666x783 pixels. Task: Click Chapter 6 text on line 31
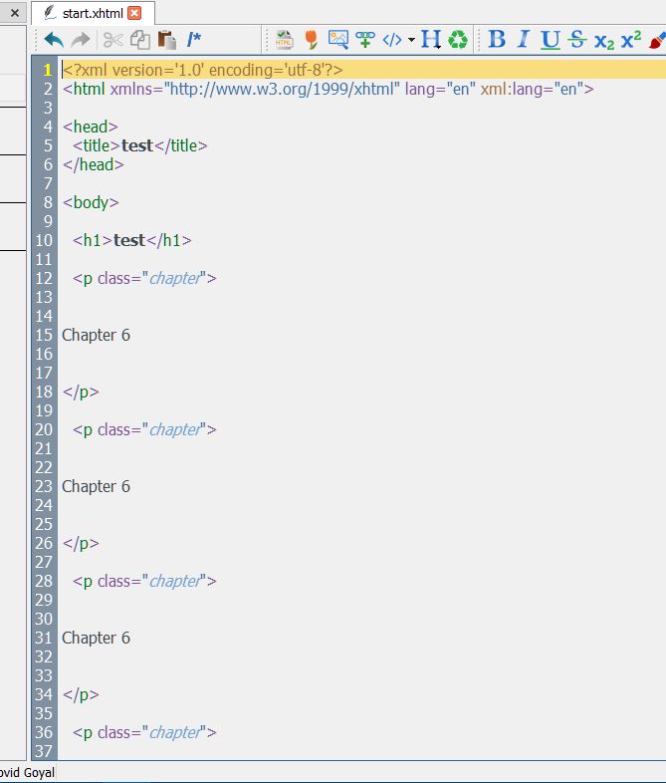click(x=96, y=638)
